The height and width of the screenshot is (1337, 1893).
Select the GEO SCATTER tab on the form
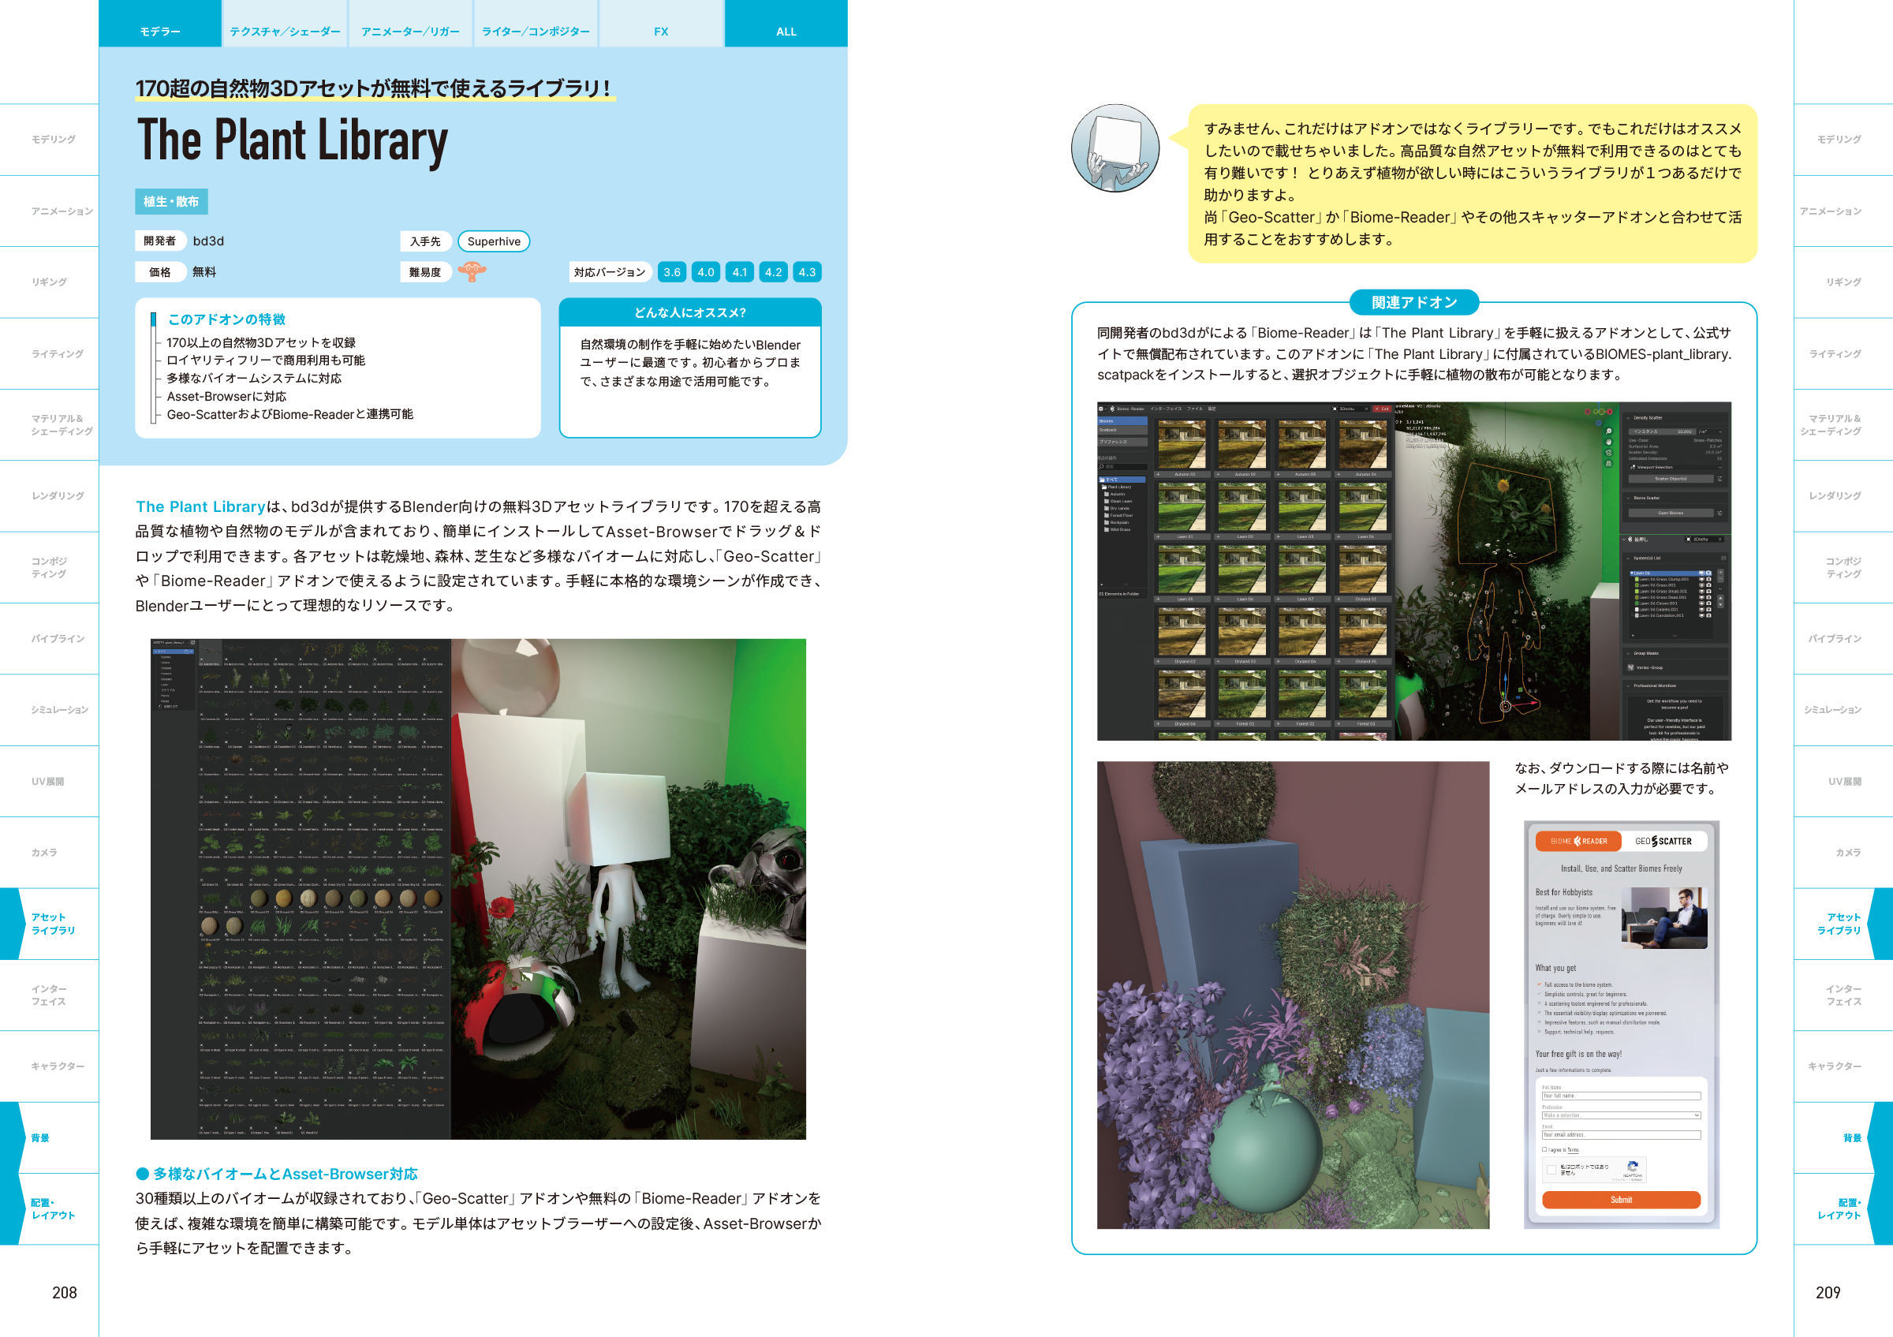click(1663, 842)
